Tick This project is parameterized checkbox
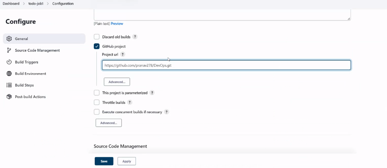Screen dimensions: 387x168 (x=96, y=93)
